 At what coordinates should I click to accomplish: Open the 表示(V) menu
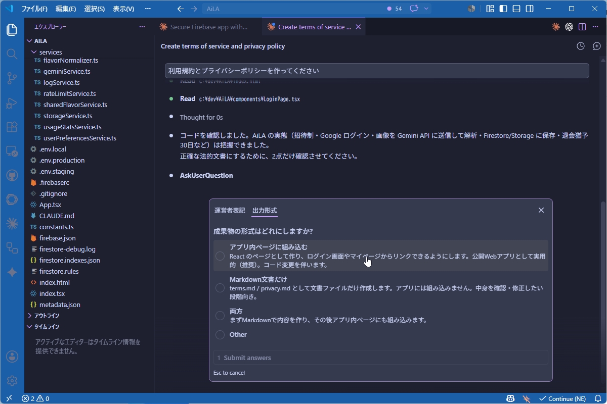(x=123, y=9)
